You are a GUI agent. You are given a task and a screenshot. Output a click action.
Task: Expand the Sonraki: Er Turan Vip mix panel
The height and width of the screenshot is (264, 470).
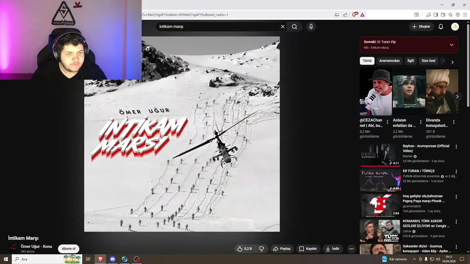point(451,45)
